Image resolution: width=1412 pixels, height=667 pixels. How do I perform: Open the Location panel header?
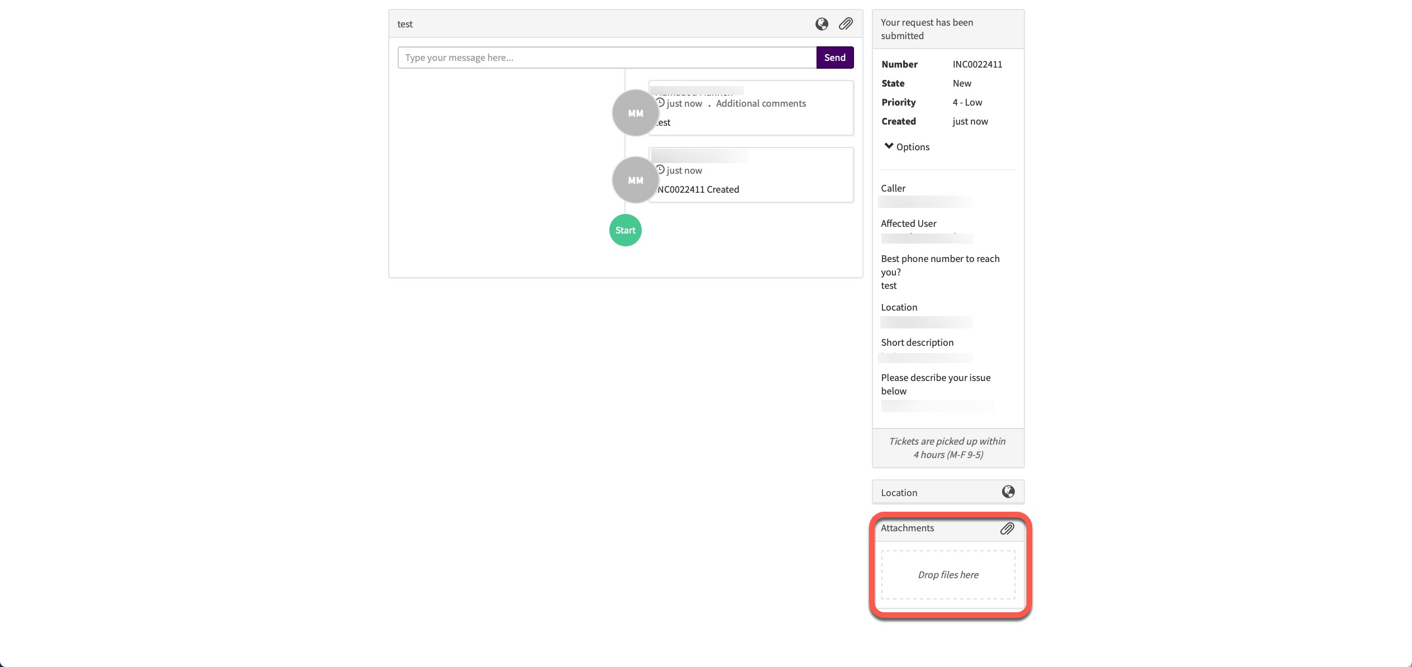pyautogui.click(x=899, y=493)
